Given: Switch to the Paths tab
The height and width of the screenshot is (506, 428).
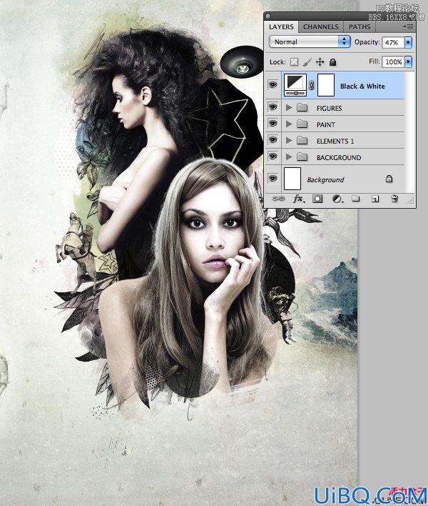Looking at the screenshot, I should tap(360, 26).
